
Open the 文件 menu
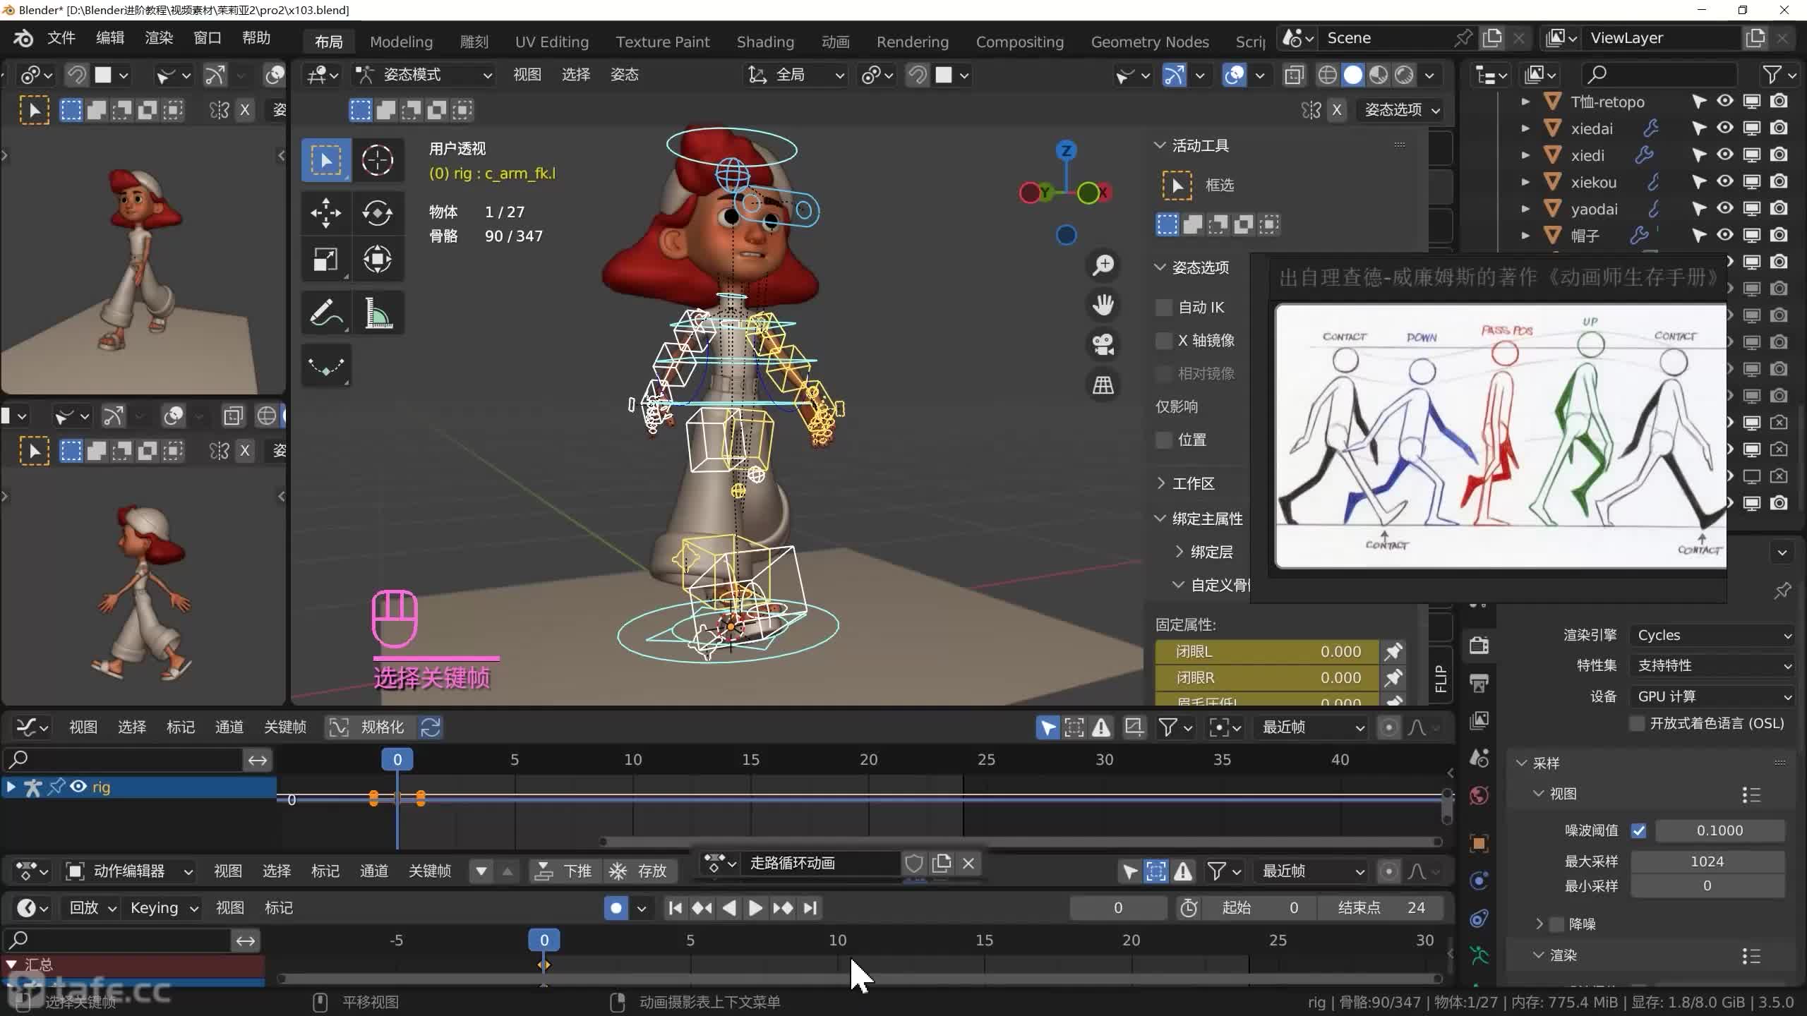pyautogui.click(x=61, y=38)
